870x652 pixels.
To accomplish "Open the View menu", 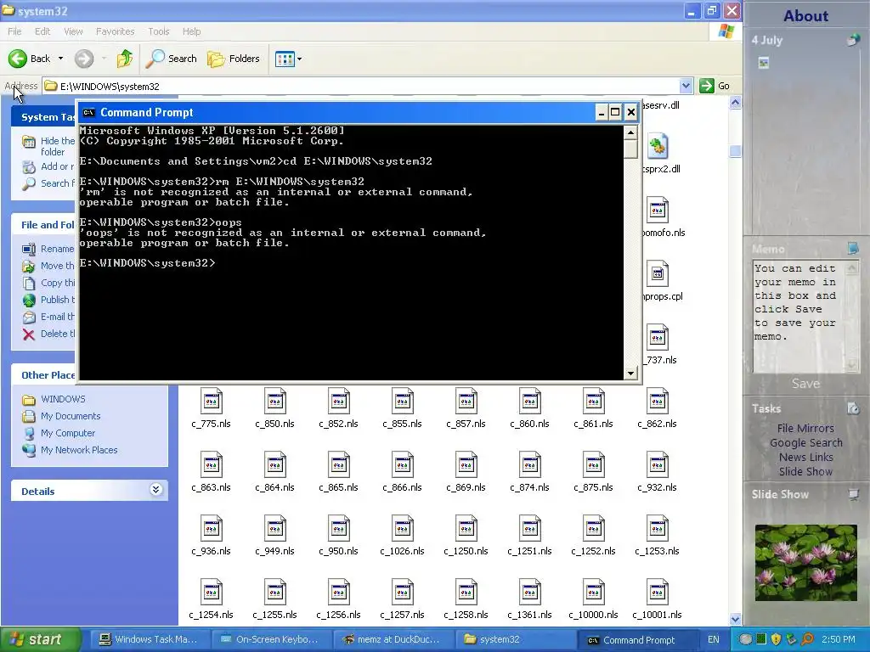I will tap(73, 31).
